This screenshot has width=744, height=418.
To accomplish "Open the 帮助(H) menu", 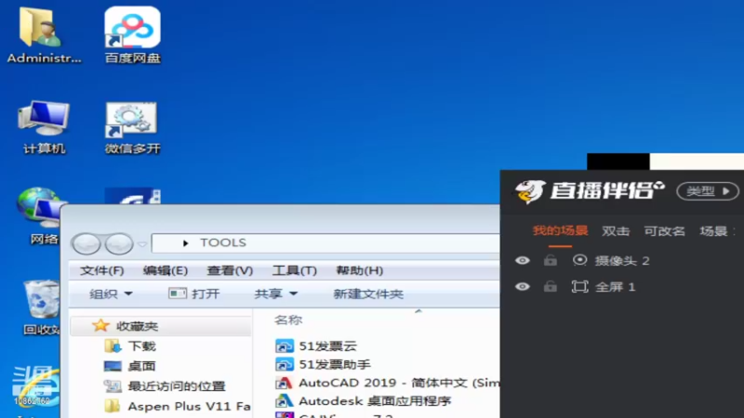I will point(359,270).
